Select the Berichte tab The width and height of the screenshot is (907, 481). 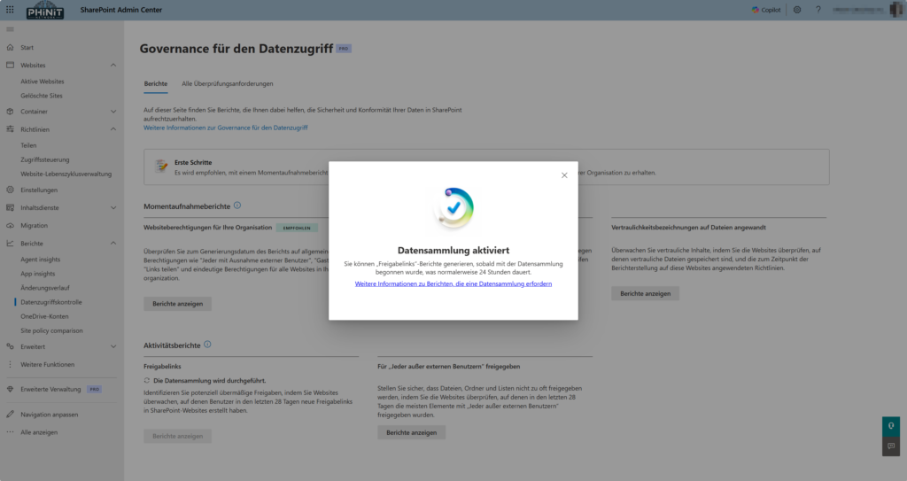tap(156, 83)
